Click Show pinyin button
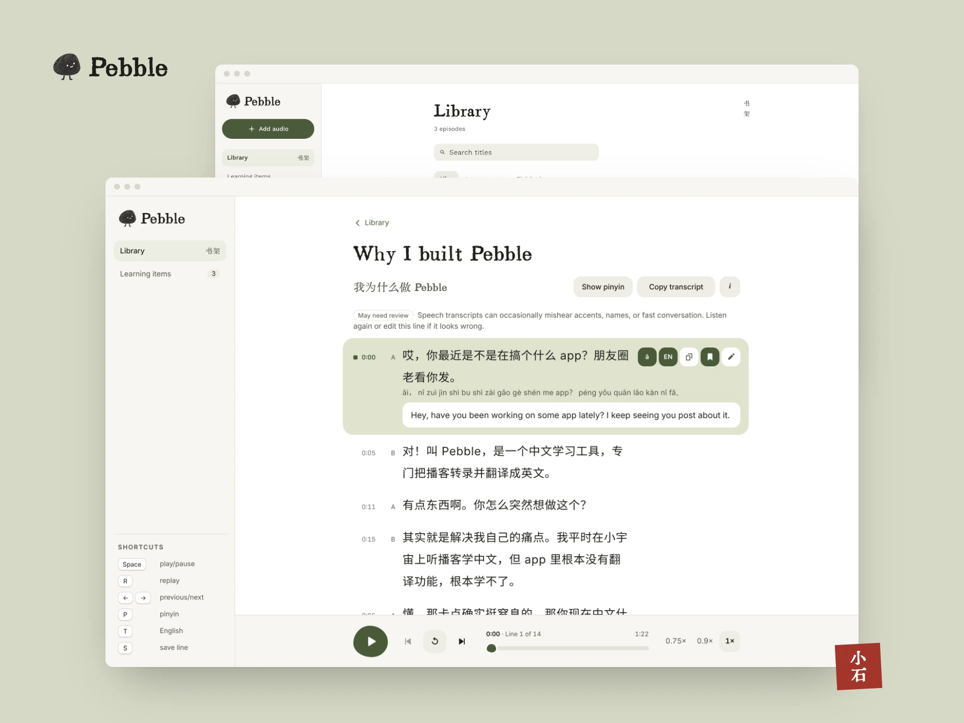964x723 pixels. coord(602,287)
